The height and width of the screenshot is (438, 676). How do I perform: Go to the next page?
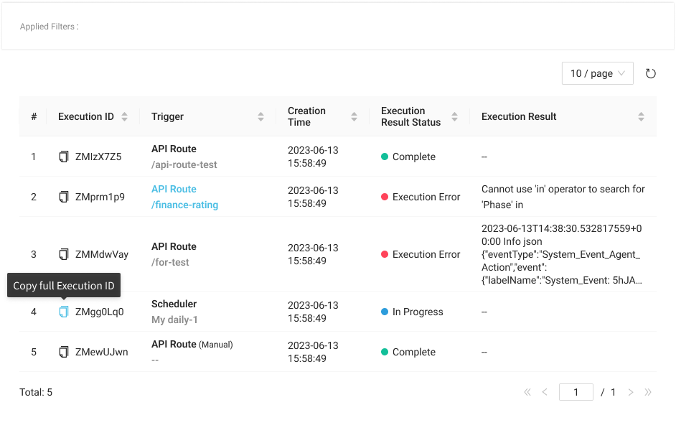pyautogui.click(x=631, y=392)
